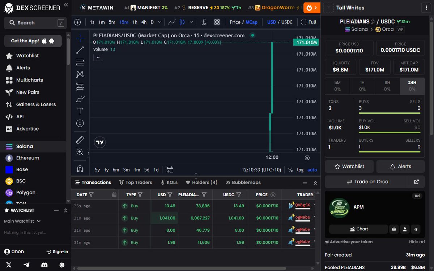Open the sidebar settings gear
The height and width of the screenshot is (271, 434).
pos(62,264)
